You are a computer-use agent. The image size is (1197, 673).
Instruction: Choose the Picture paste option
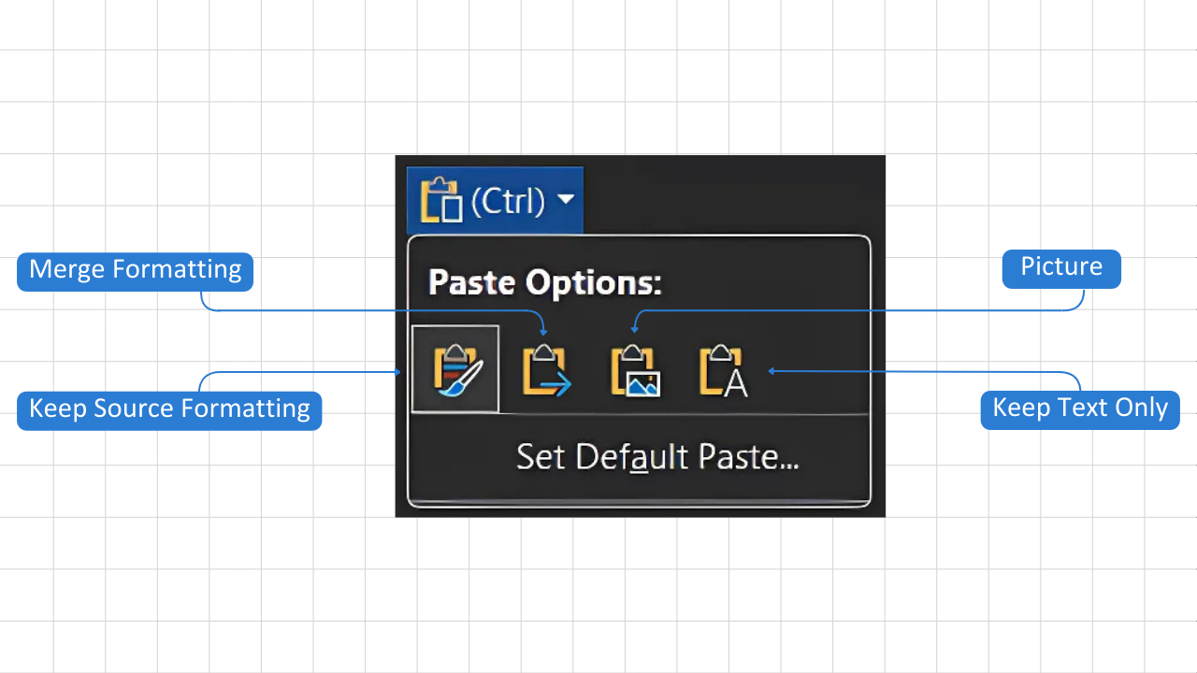pos(635,368)
